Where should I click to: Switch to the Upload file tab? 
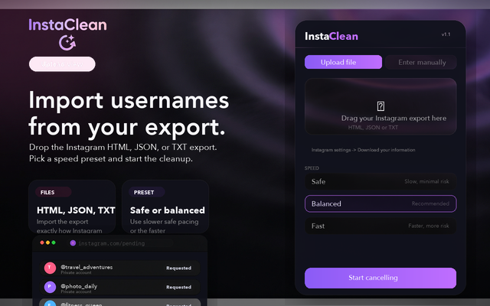click(x=343, y=62)
